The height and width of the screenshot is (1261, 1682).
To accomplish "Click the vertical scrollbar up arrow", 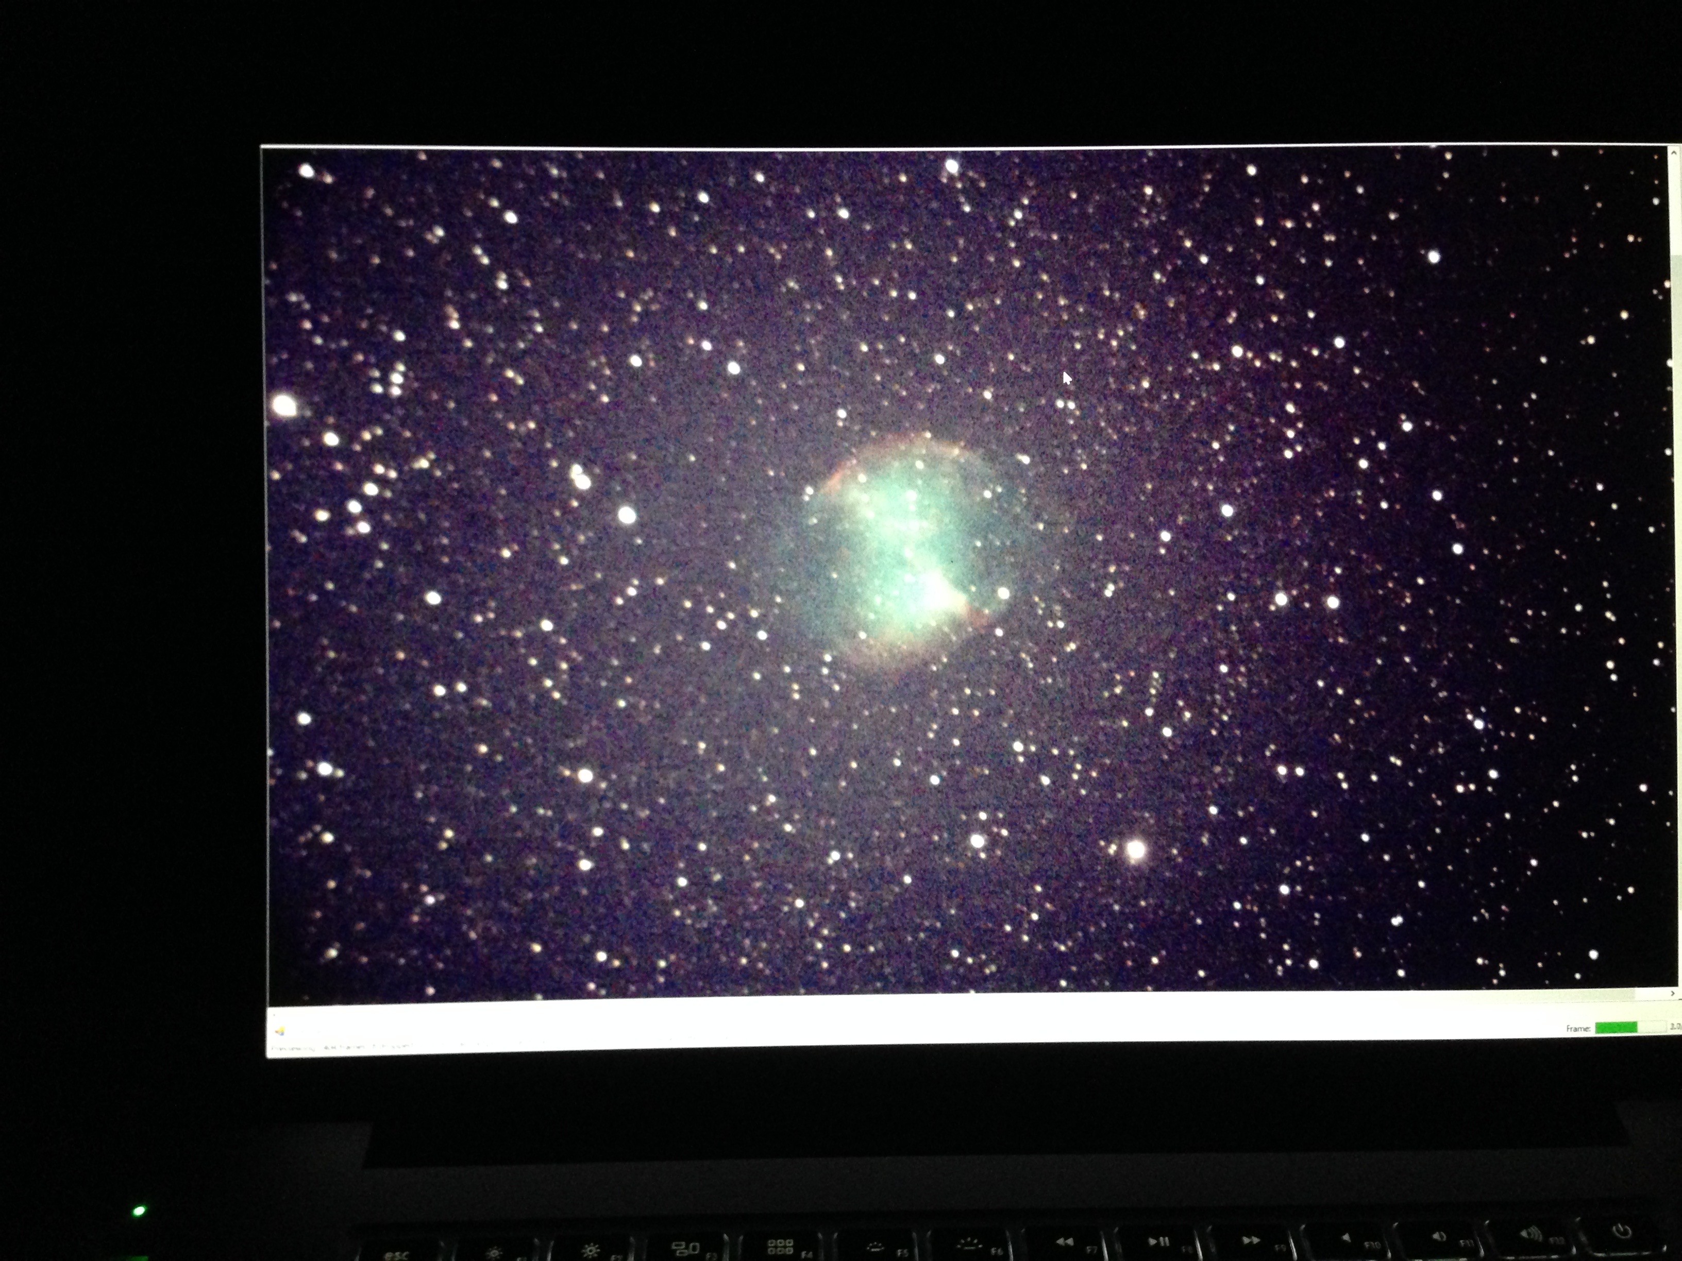I will coord(1673,154).
